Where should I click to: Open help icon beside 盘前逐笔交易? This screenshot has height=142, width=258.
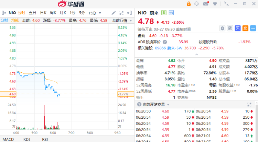139,104
